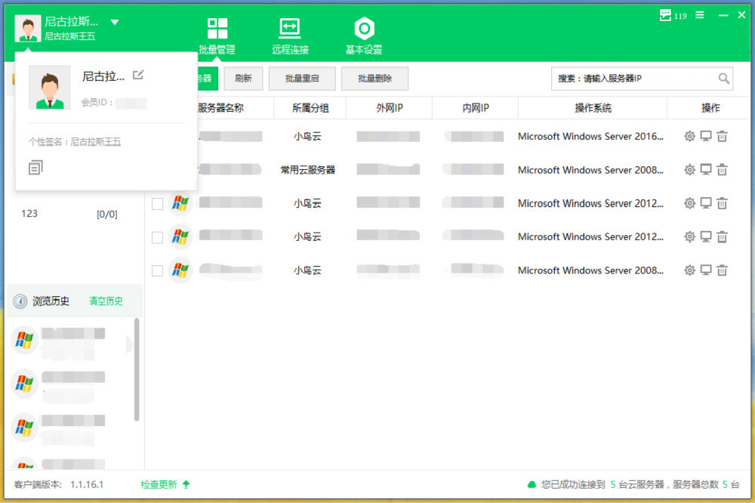
Task: Click the edit icon beside the profile name
Action: (138, 75)
